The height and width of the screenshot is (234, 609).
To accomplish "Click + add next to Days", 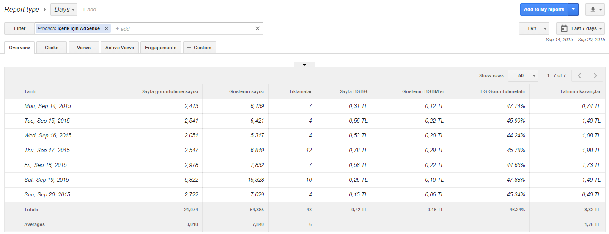I will coord(89,9).
